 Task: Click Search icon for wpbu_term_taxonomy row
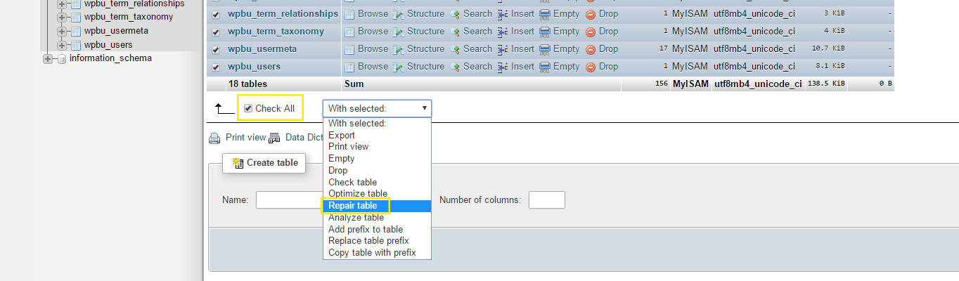(x=455, y=32)
